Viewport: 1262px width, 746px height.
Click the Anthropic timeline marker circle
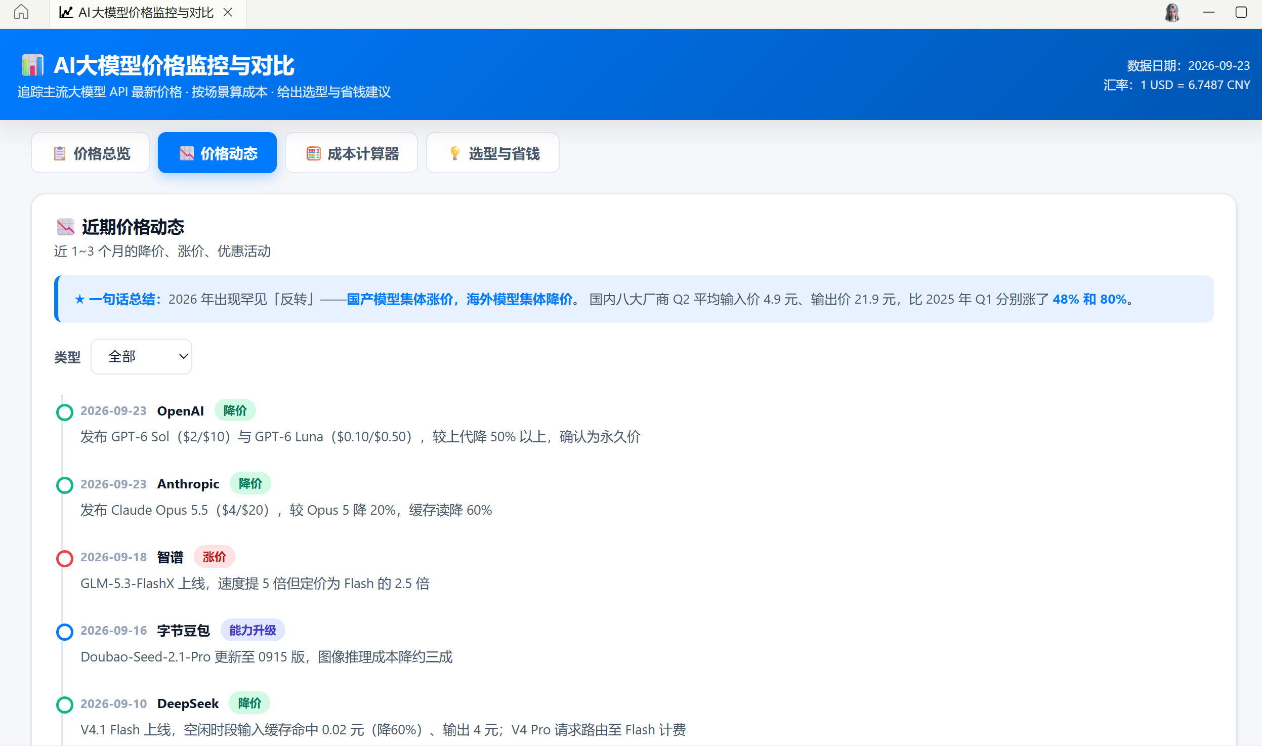tap(65, 485)
